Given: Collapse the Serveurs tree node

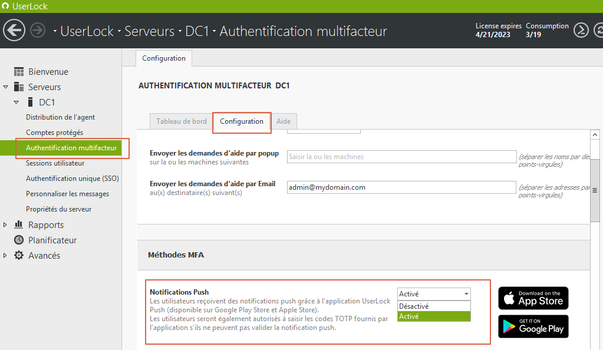Looking at the screenshot, I should 6,87.
